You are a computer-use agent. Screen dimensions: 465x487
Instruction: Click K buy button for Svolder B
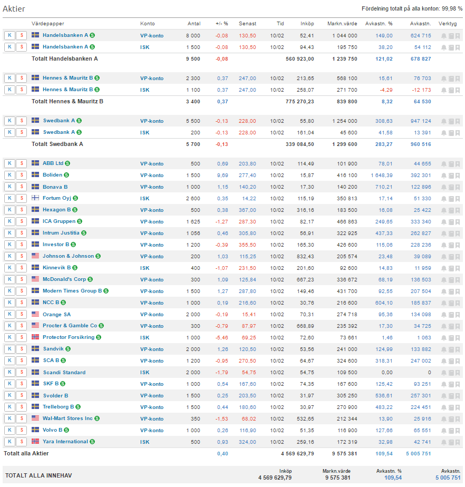click(9, 395)
